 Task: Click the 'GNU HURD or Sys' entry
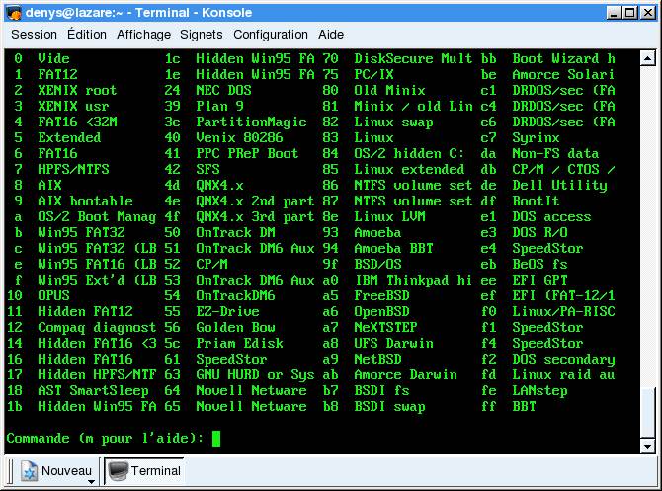[255, 374]
